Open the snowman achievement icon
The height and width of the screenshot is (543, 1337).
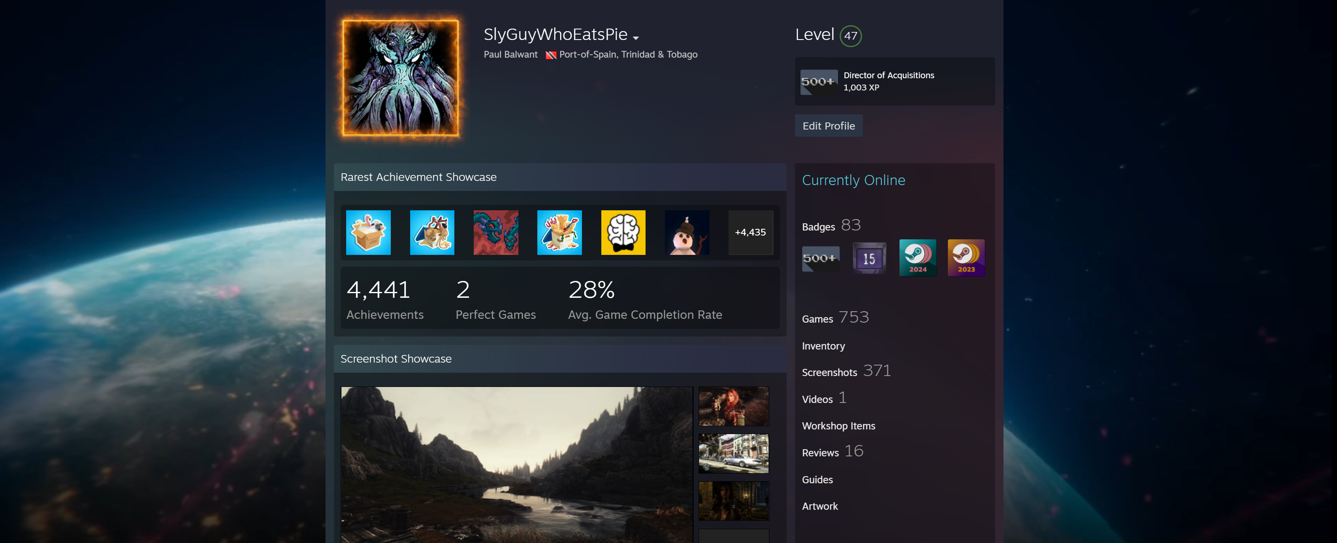tap(687, 232)
